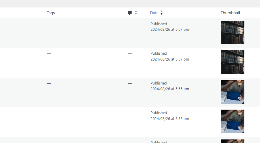Click the partially visible thumbnail in the bottom row
Screen dimensions: 260x143
point(232,141)
